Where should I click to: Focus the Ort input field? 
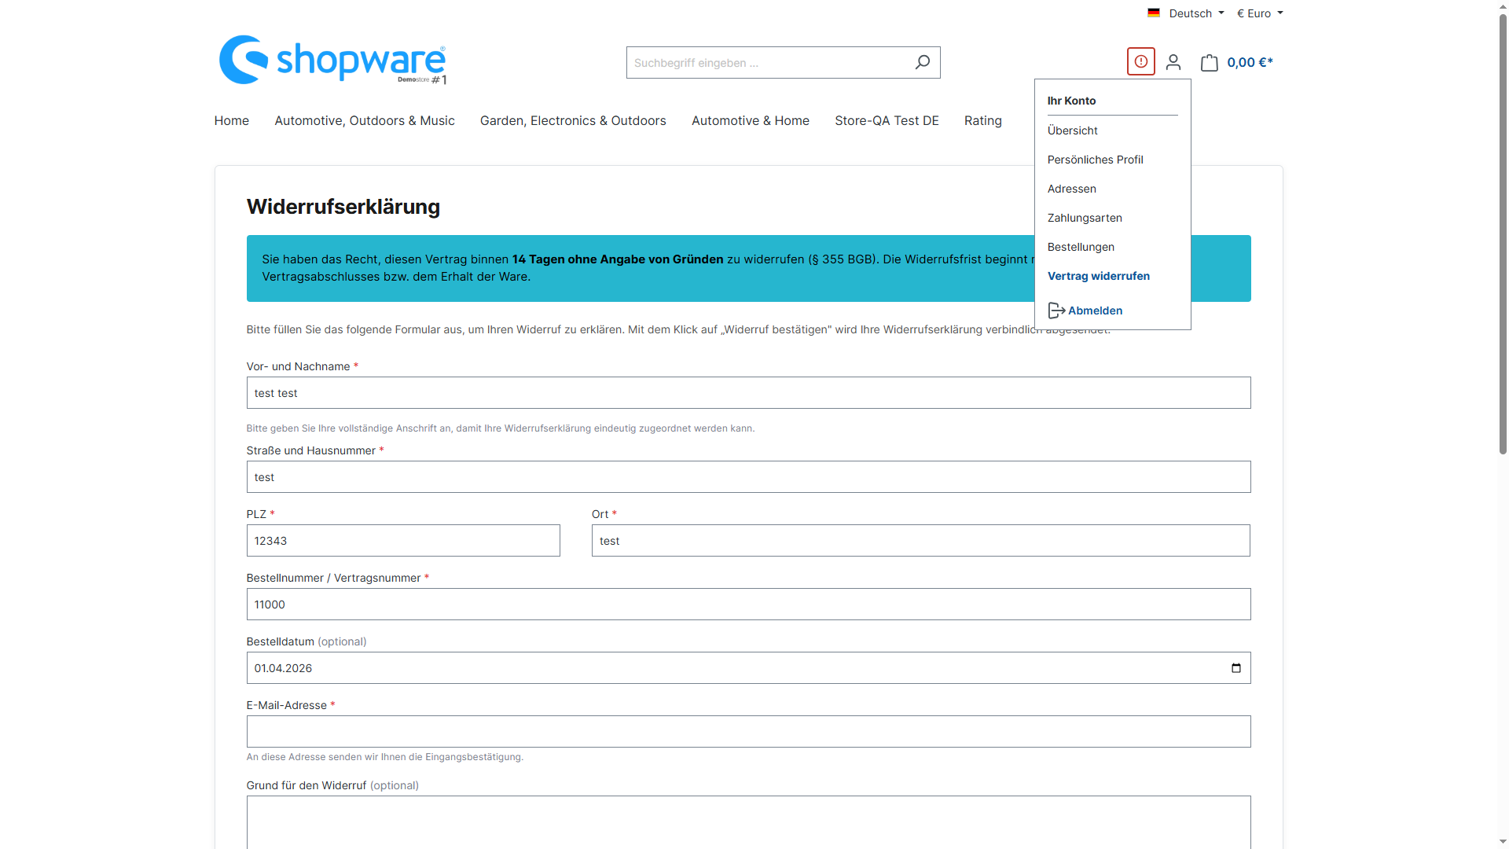click(x=920, y=541)
